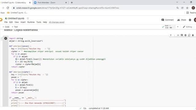Screen dimensions: 196x110
Task: Run the code cell
Action: 6,38
